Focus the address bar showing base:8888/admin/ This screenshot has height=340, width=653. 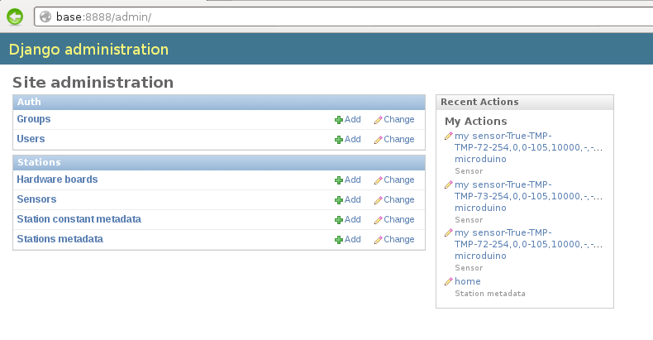(344, 17)
